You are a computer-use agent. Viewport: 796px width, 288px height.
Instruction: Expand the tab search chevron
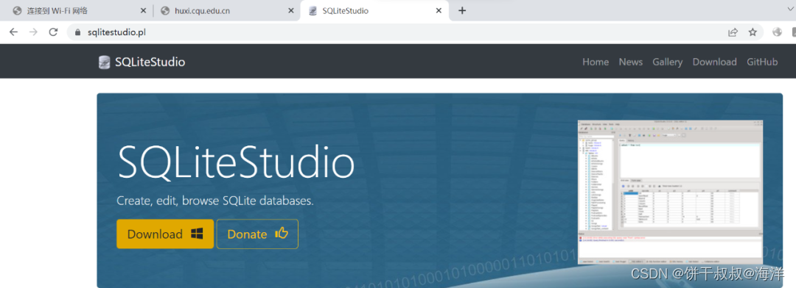pos(789,10)
